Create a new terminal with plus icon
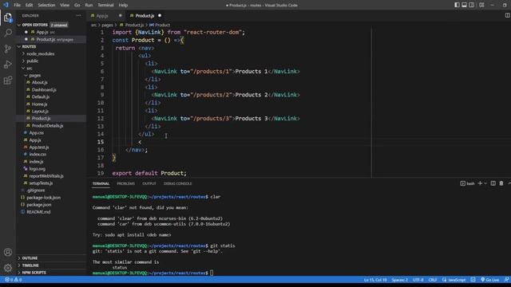Screen dimensions: 511x287 pyautogui.click(x=480, y=183)
